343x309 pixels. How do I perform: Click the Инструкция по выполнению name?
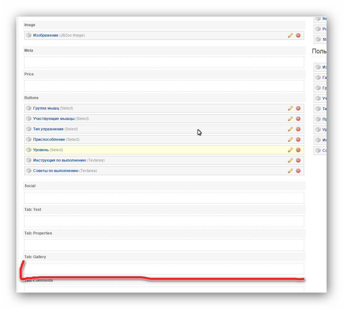(59, 160)
